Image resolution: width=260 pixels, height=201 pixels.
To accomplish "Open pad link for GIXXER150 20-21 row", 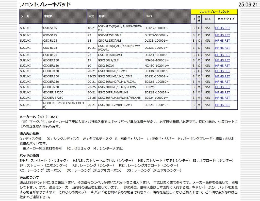I will [222, 71].
